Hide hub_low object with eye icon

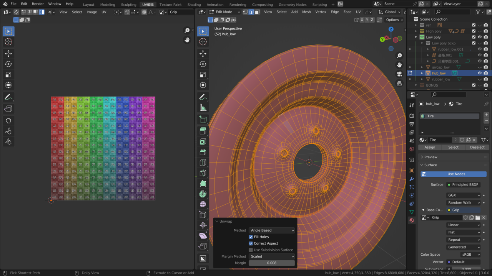[479, 73]
